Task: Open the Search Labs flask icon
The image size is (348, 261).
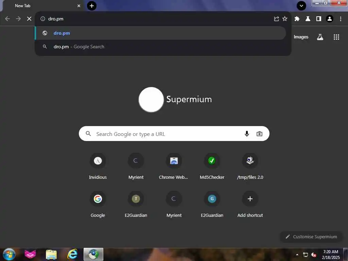Action: click(320, 37)
